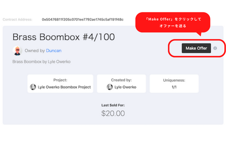Click the creator avatar next to Lyle Owerko
This screenshot has height=150, width=226.
click(110, 87)
